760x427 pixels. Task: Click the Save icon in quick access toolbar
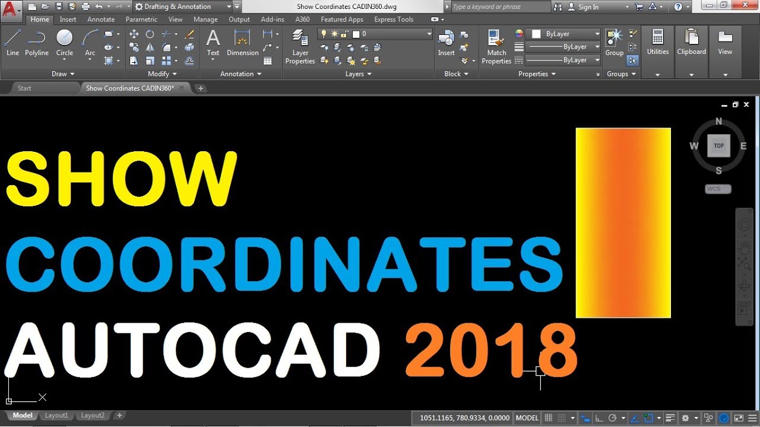[58, 7]
